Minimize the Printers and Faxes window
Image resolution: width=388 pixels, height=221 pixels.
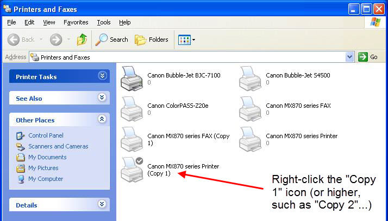354,9
